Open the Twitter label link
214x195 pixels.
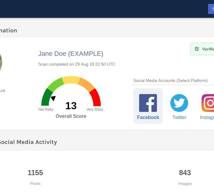point(179,117)
